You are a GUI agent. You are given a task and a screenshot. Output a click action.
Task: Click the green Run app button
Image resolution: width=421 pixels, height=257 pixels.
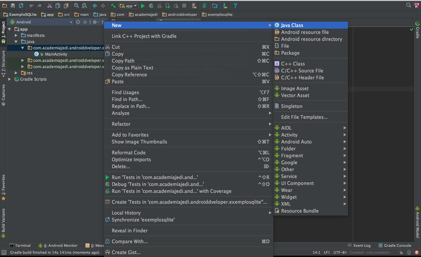click(x=143, y=6)
